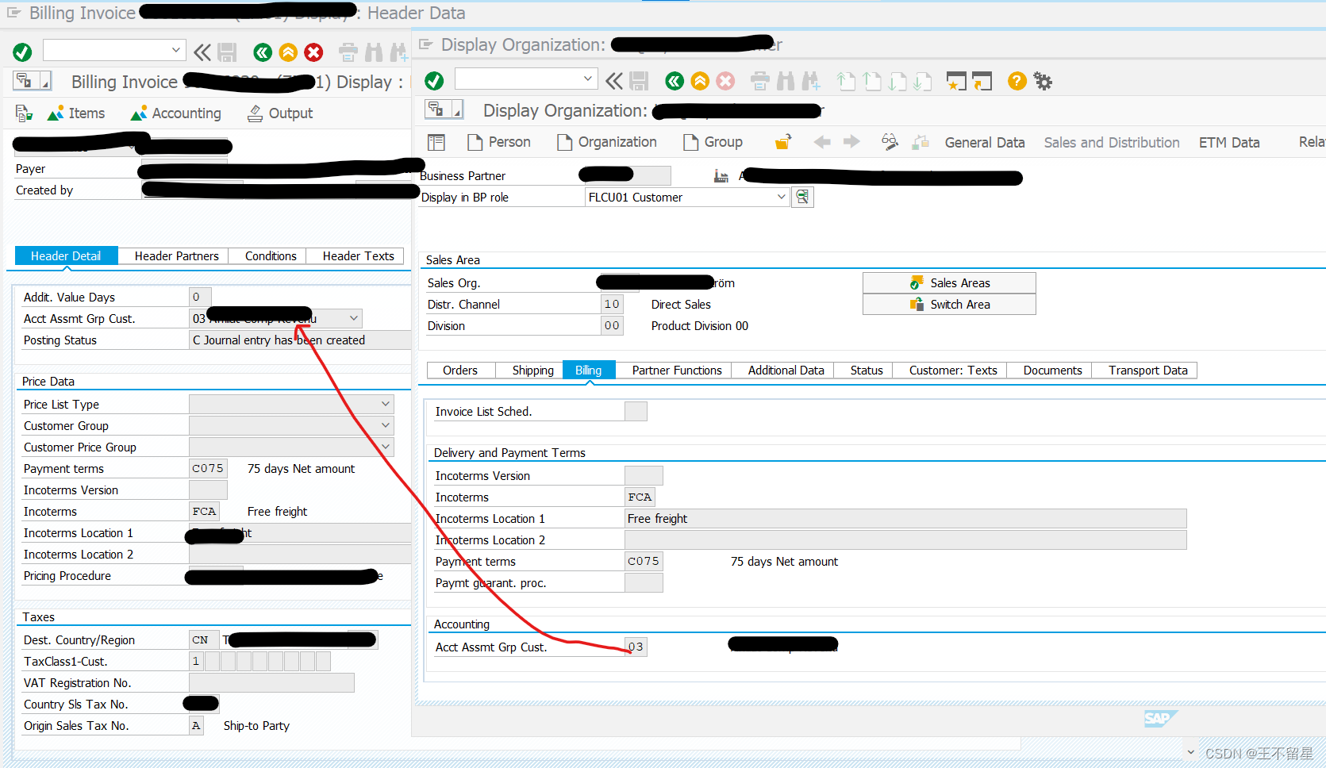Expand the Customer Price Group dropdown

click(386, 447)
